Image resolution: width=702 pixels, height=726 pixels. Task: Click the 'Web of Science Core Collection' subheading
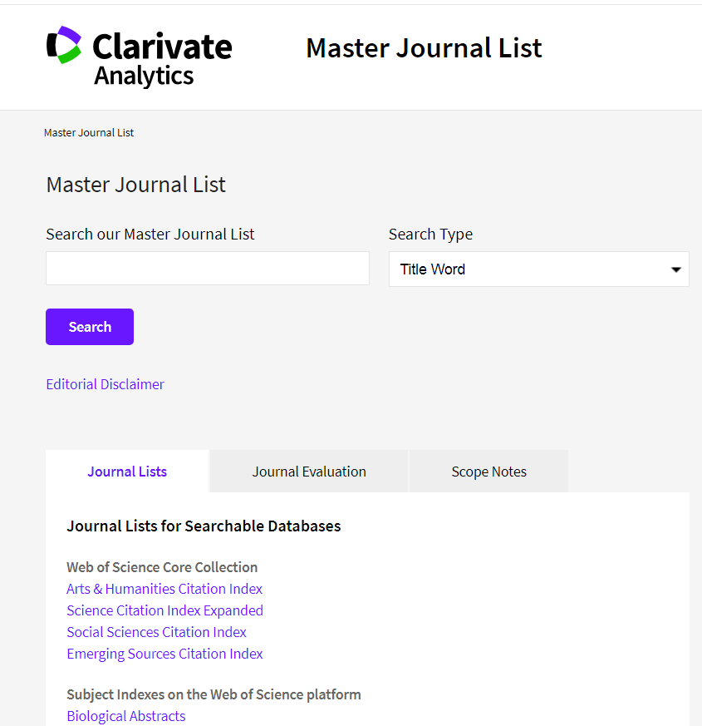pos(162,567)
